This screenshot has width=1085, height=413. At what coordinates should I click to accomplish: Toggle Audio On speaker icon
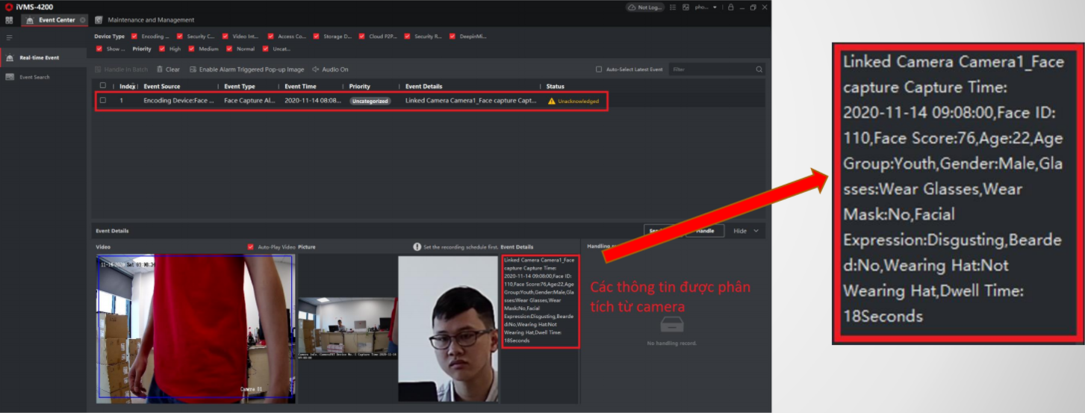coord(316,69)
